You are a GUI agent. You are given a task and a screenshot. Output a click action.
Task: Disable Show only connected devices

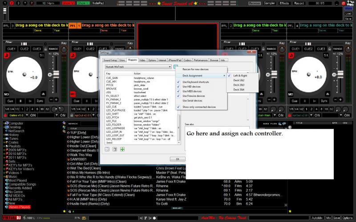(199, 107)
